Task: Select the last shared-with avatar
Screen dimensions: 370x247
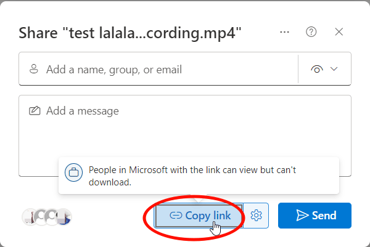Action: coord(64,217)
